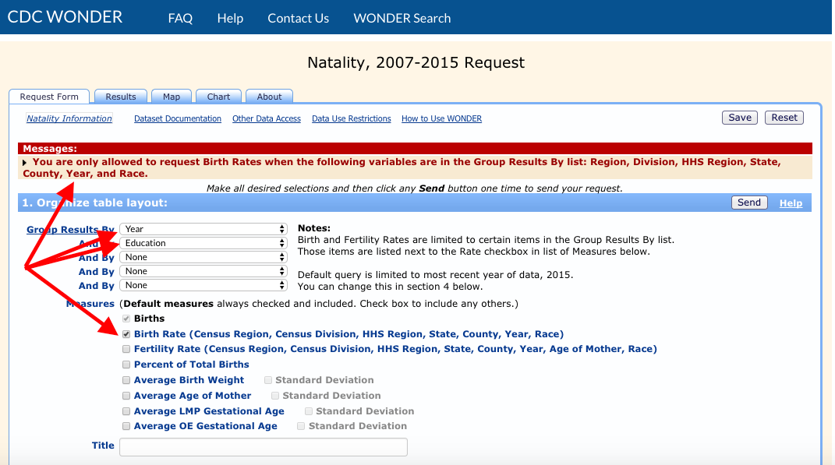Image resolution: width=835 pixels, height=465 pixels.
Task: Open the About tab
Action: tap(269, 96)
